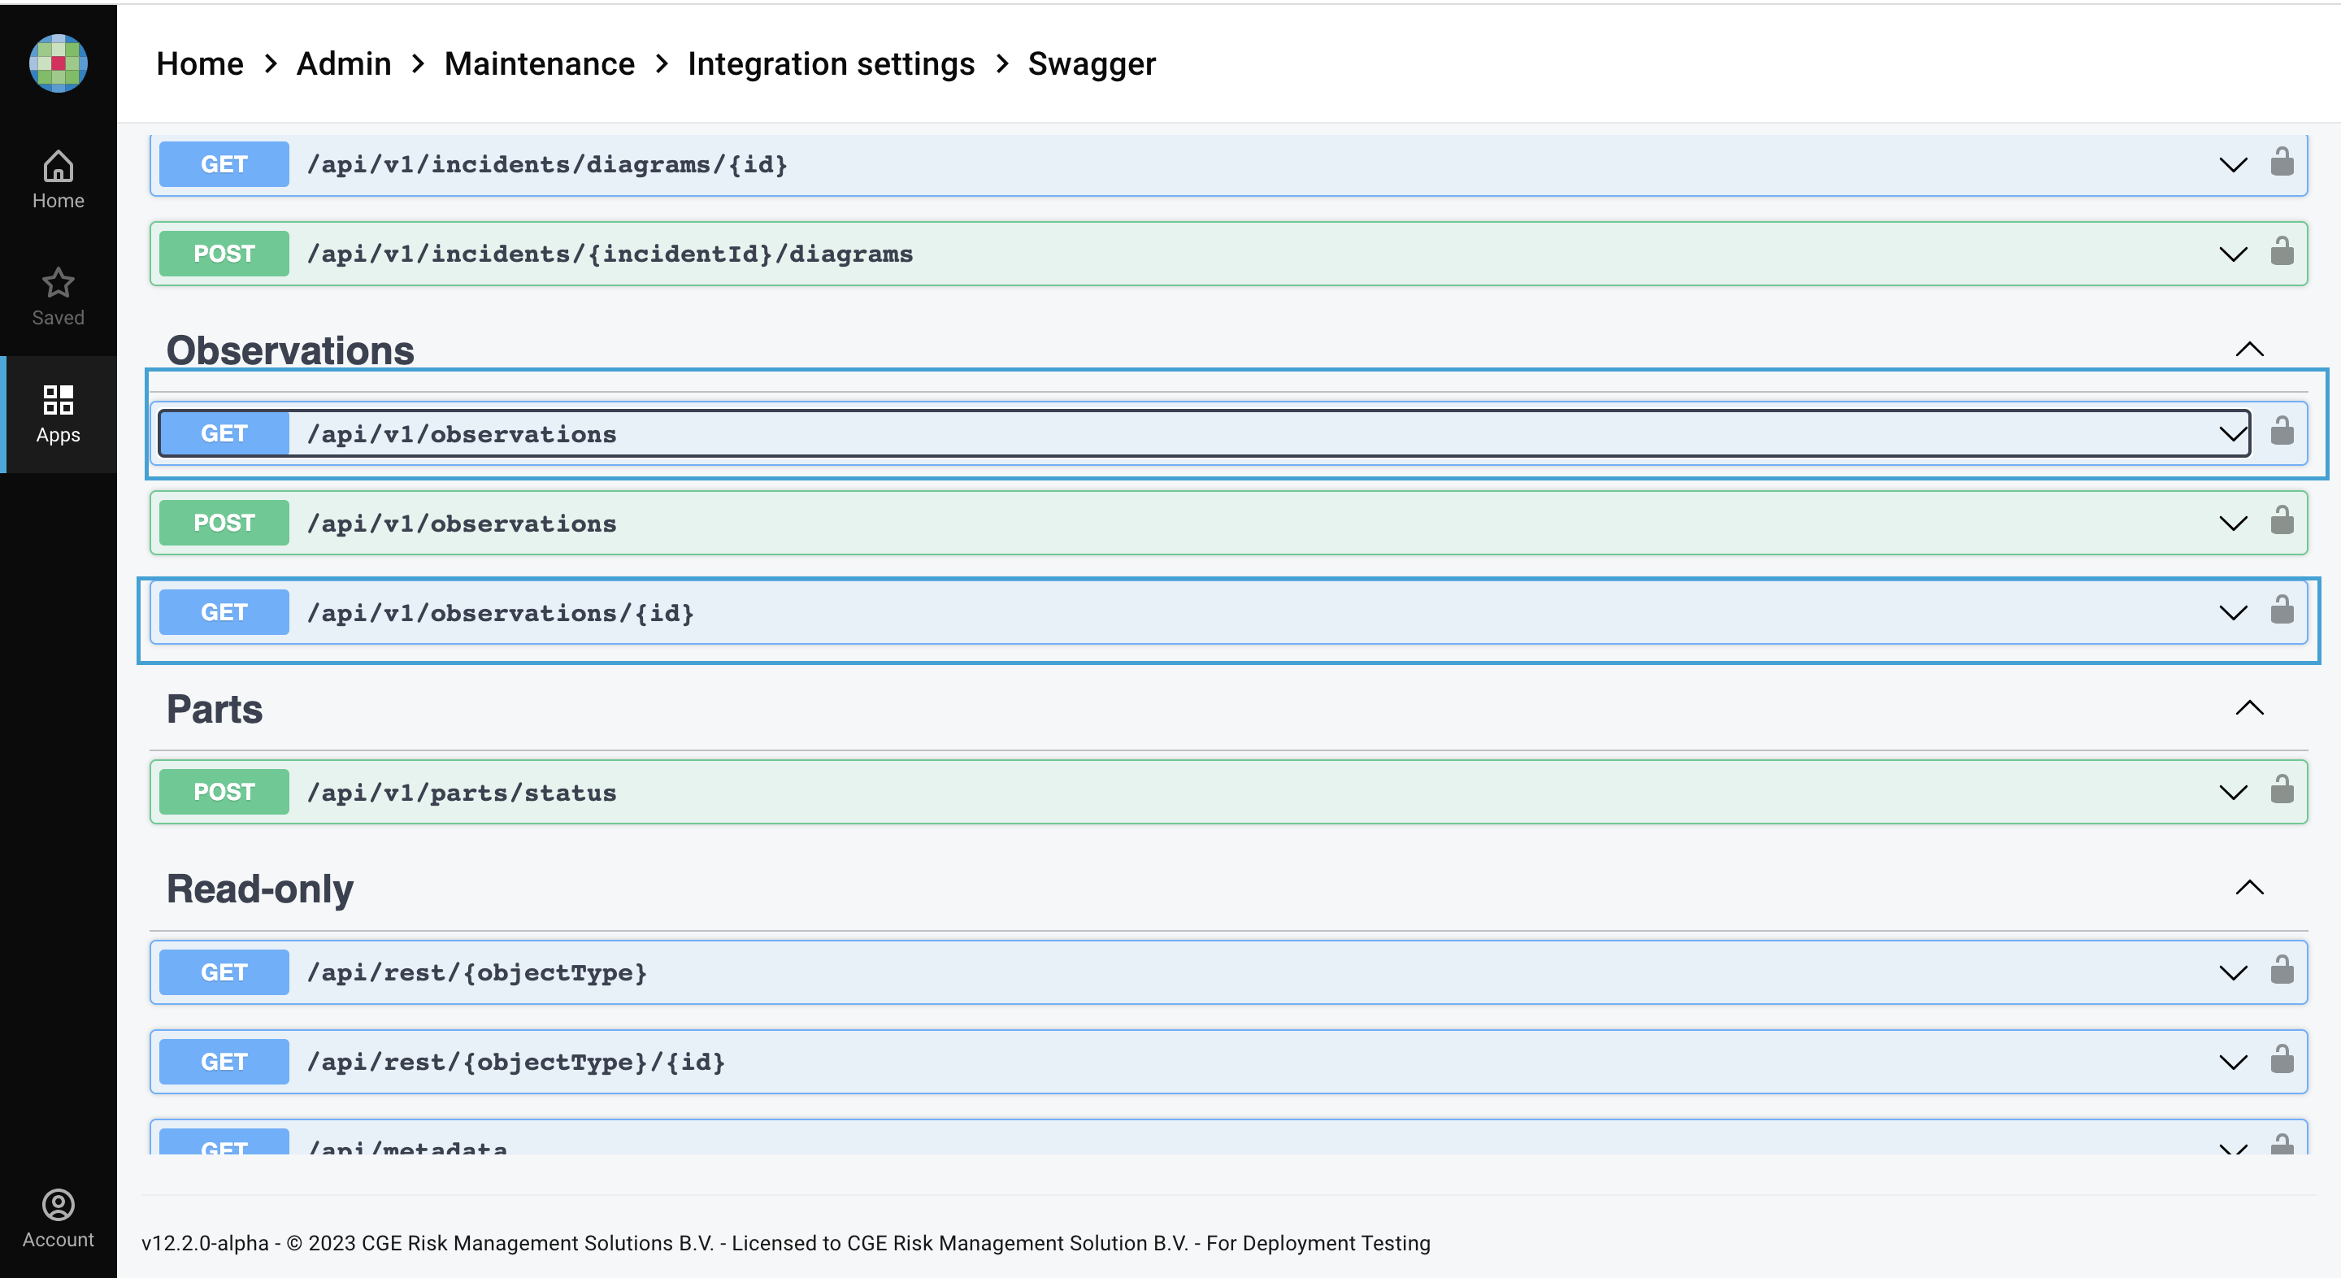
Task: Click lock icon on POST /api/v1/parts/status
Action: tap(2281, 789)
